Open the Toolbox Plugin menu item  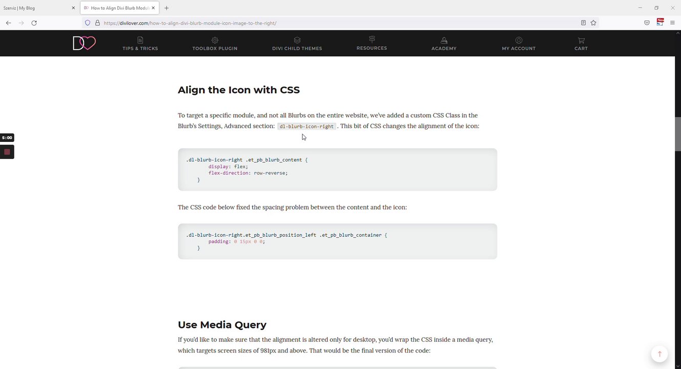[215, 44]
